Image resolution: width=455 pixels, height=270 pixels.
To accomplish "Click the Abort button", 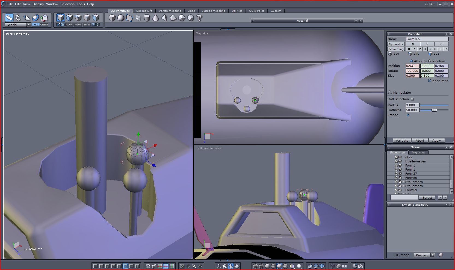I will (420, 141).
